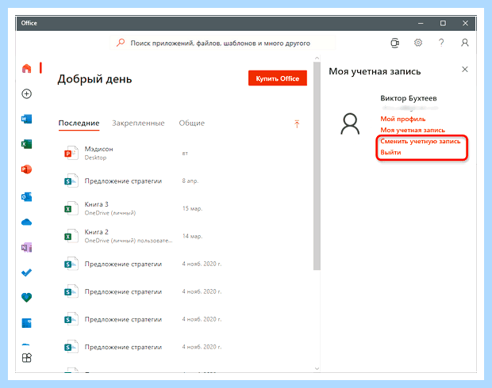Screen dimensions: 492x388
Task: Show all apps grid icon
Action: point(27,358)
